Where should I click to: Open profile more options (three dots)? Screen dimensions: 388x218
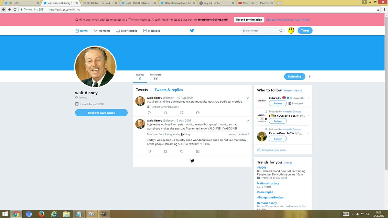(310, 77)
